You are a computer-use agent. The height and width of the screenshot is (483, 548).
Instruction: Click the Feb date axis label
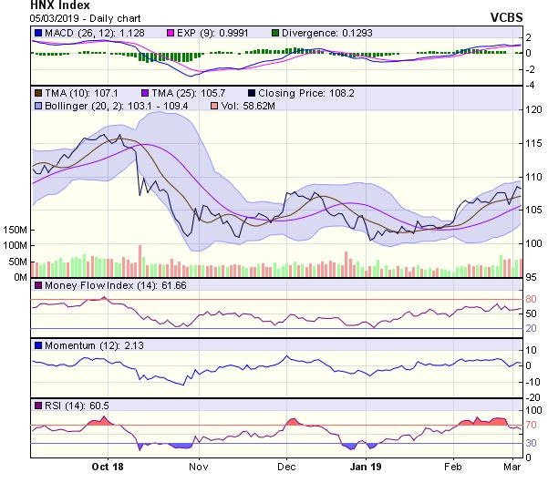click(451, 465)
